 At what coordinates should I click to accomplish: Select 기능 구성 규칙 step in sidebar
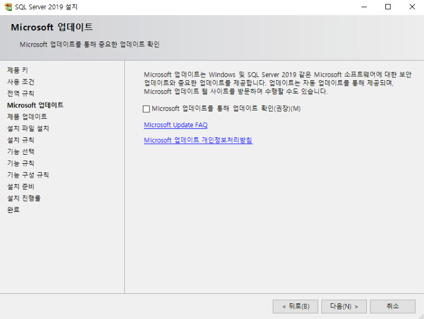pos(28,175)
